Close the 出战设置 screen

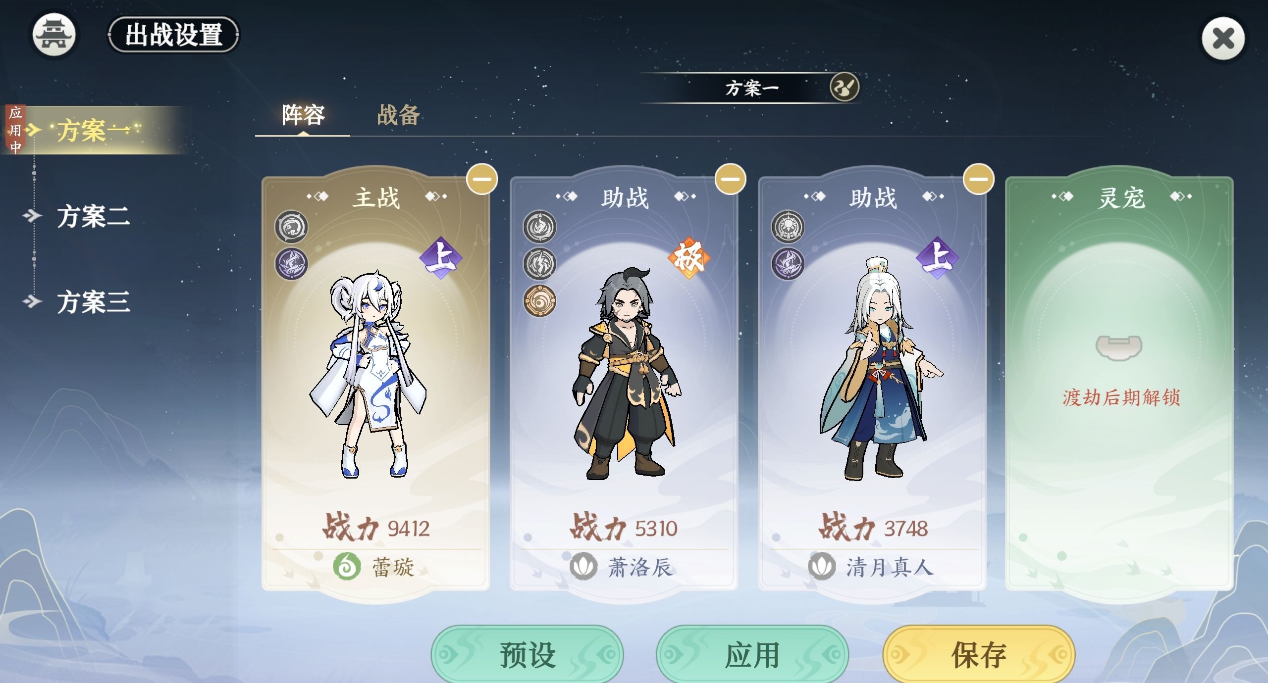coord(1223,39)
